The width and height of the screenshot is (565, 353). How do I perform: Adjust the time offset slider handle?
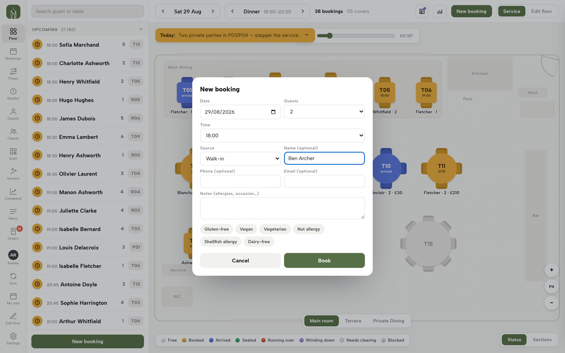330,36
